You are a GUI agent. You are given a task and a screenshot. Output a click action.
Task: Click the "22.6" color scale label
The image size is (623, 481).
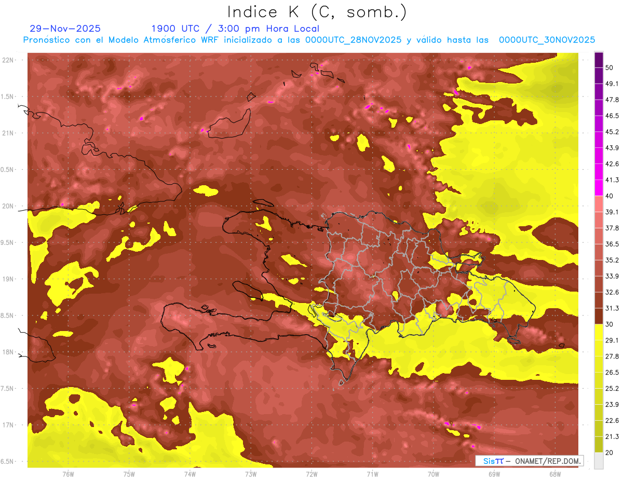click(612, 420)
